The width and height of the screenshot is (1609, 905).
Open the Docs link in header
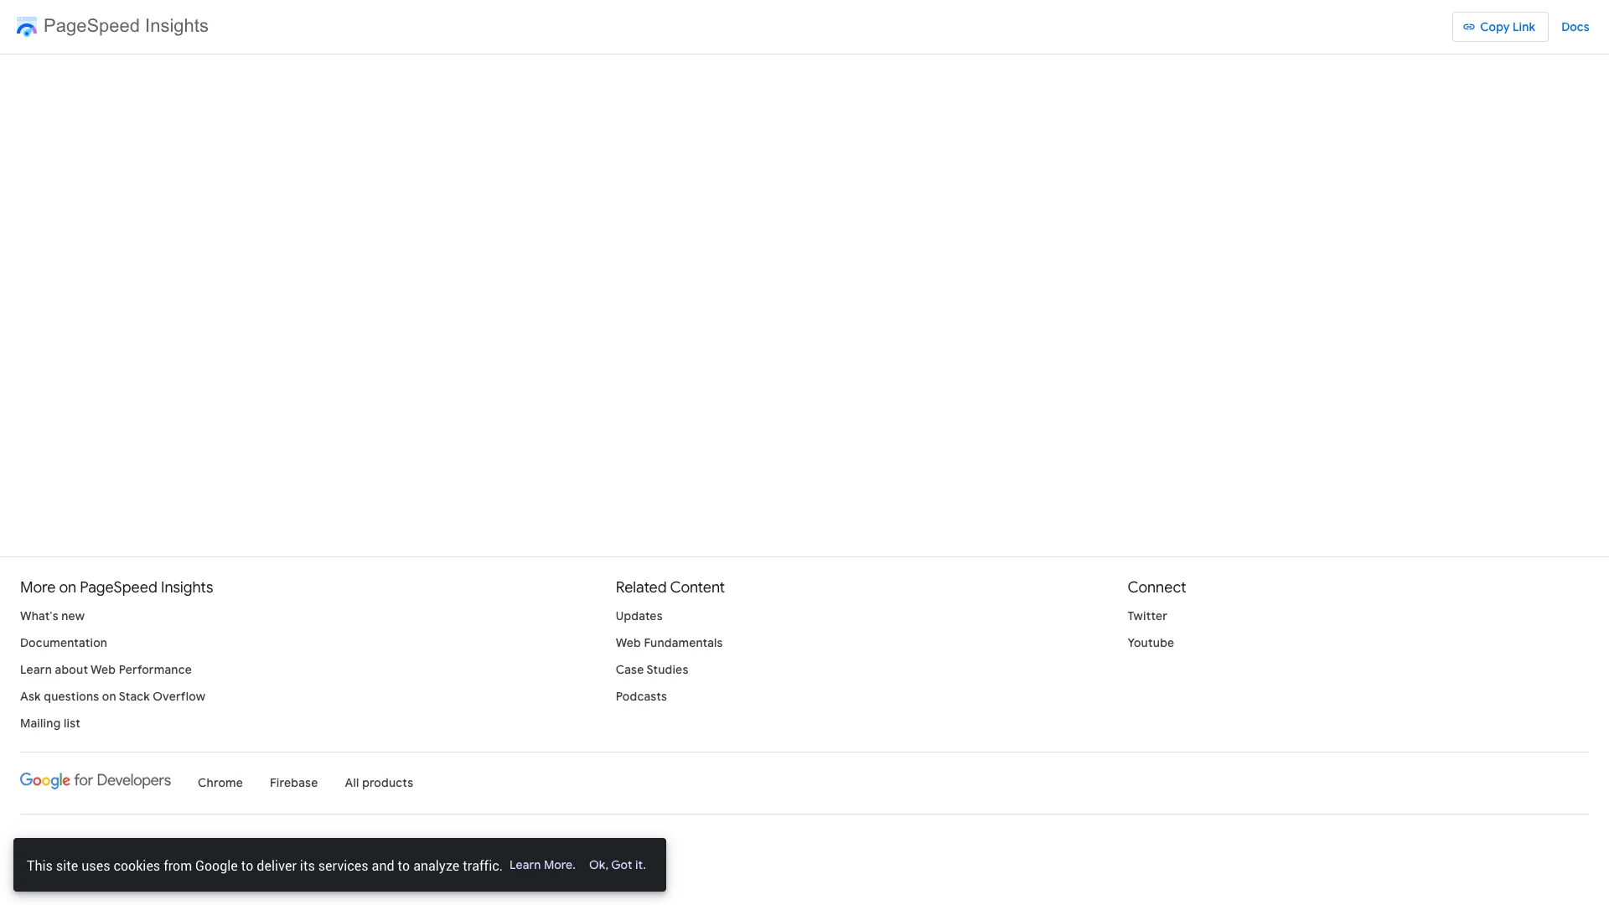click(x=1575, y=27)
